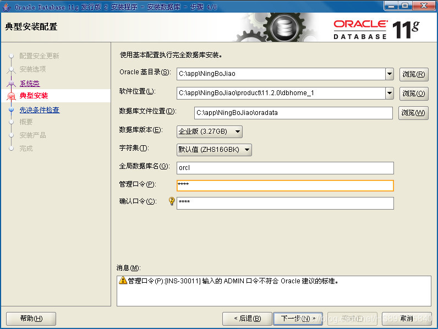Click the 配置安全更新 step label
This screenshot has height=329, width=438.
click(x=39, y=56)
